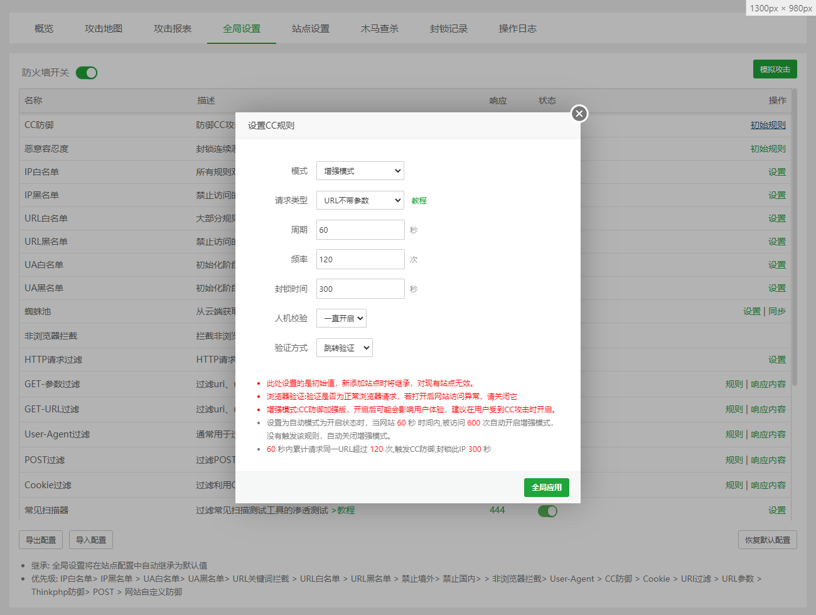Click the rules table vertical scrollbar

click(794, 238)
